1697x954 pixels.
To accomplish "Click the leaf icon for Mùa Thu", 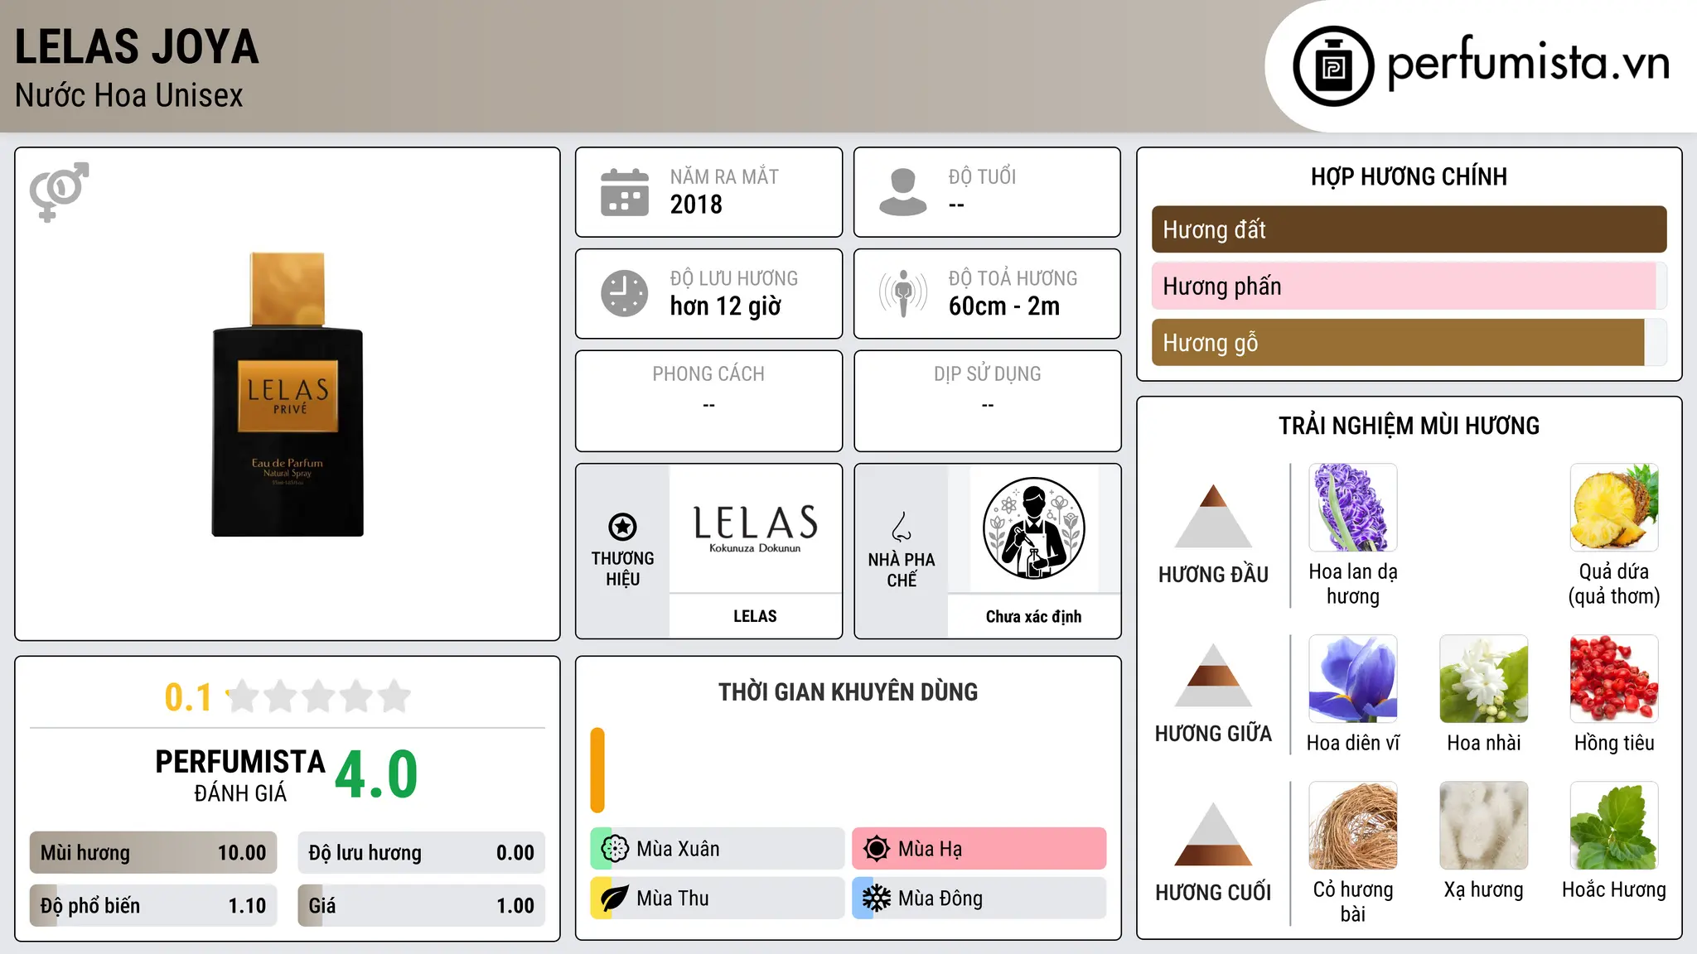I will pyautogui.click(x=615, y=899).
